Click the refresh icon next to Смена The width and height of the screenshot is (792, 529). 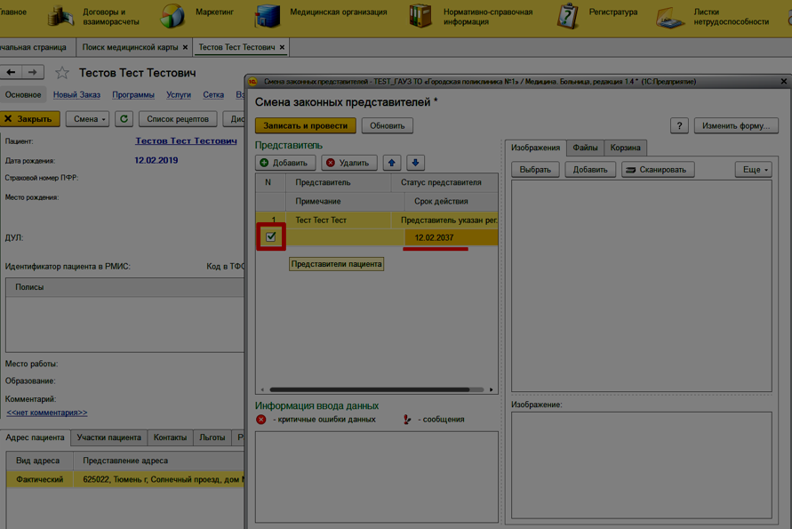(x=124, y=119)
